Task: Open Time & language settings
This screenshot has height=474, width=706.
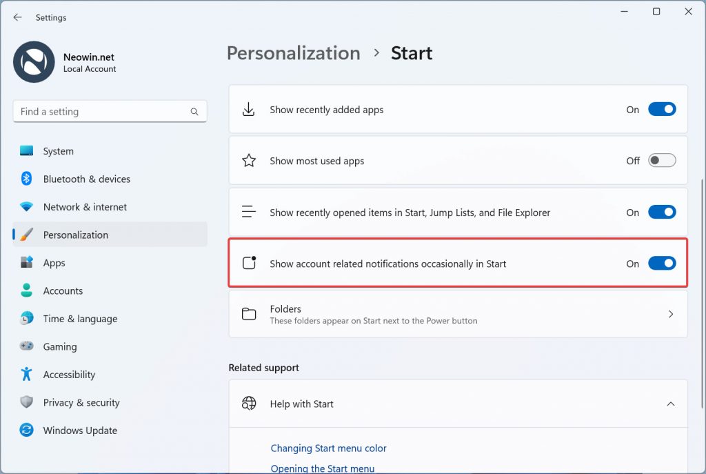Action: (x=110, y=319)
